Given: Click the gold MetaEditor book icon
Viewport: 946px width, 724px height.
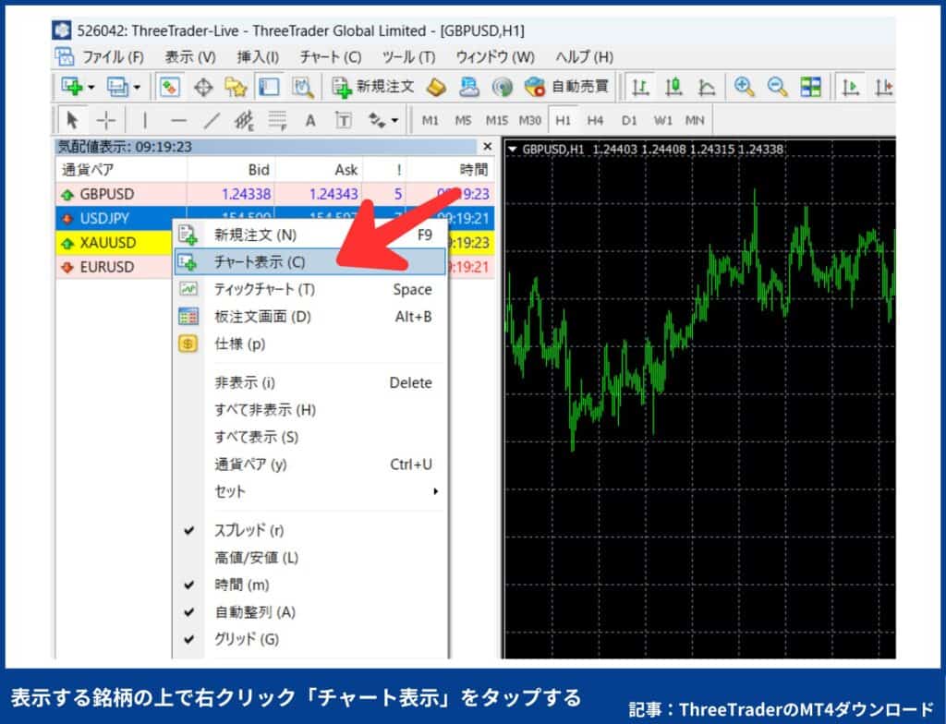Looking at the screenshot, I should 436,88.
